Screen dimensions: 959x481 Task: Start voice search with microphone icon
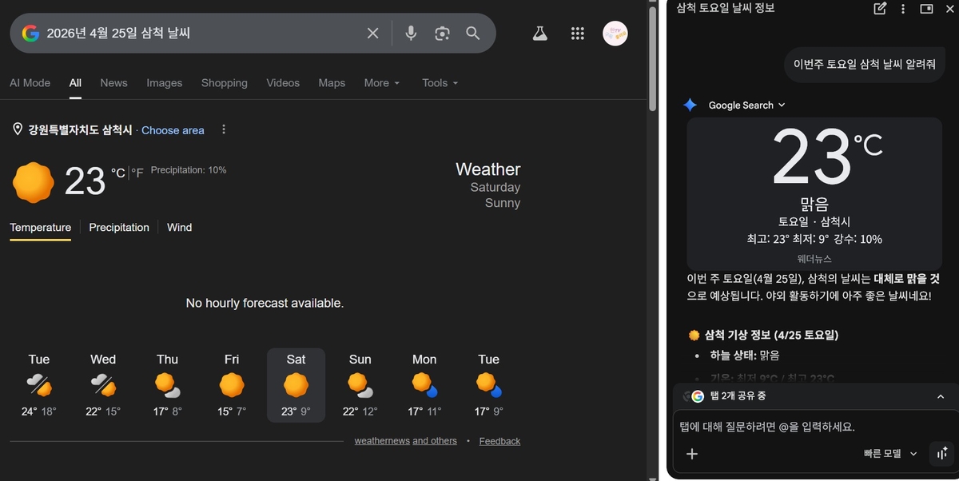411,33
